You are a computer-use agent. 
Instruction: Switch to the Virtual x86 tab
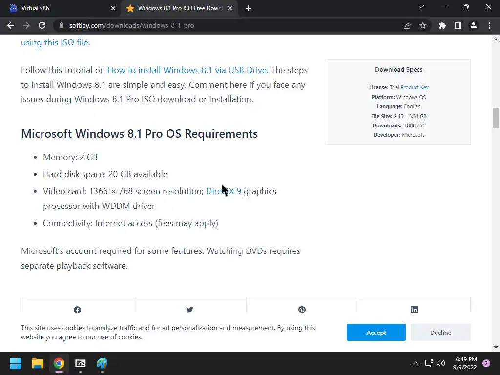[x=60, y=8]
